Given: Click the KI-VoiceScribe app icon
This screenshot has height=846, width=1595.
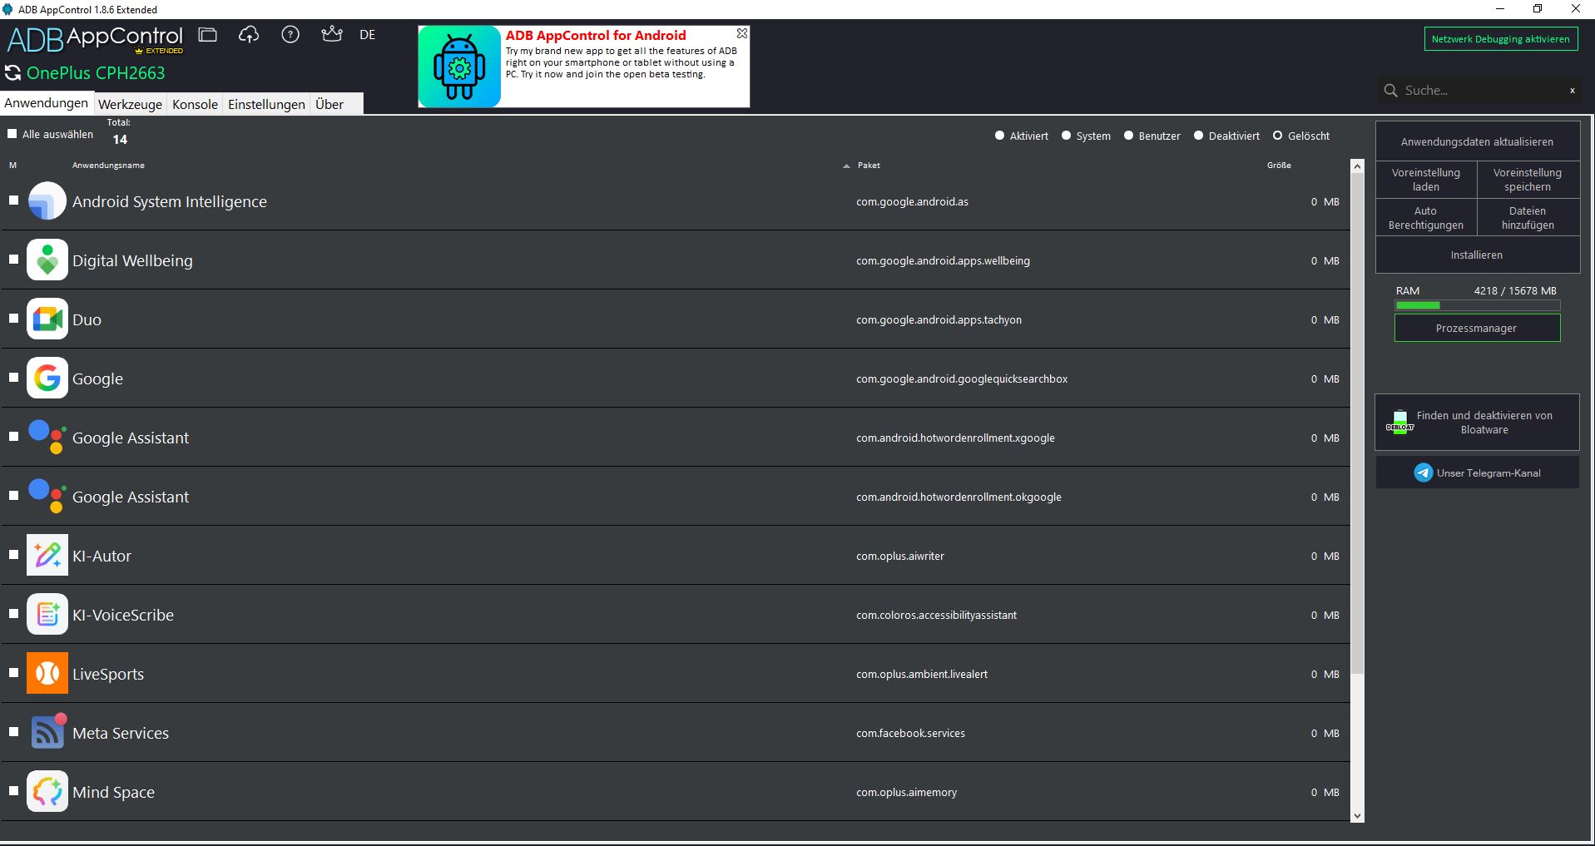Looking at the screenshot, I should click(x=47, y=615).
